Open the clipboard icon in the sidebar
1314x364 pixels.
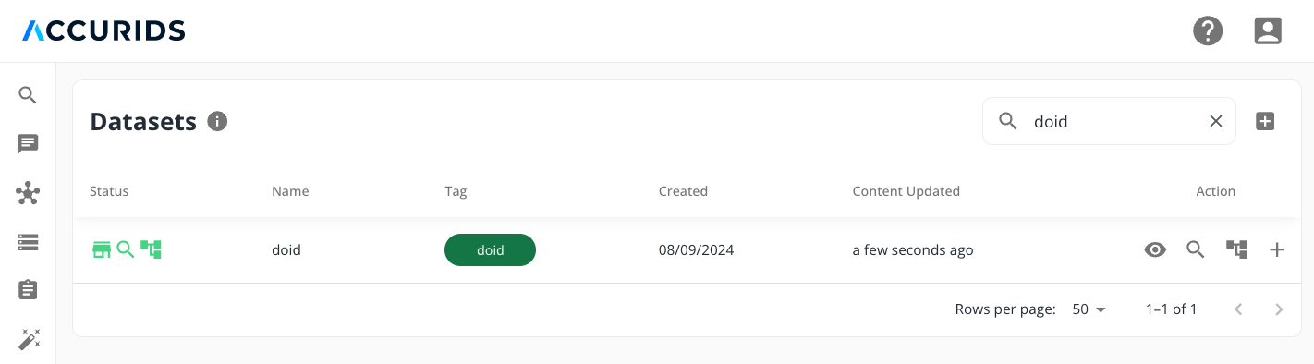(28, 290)
